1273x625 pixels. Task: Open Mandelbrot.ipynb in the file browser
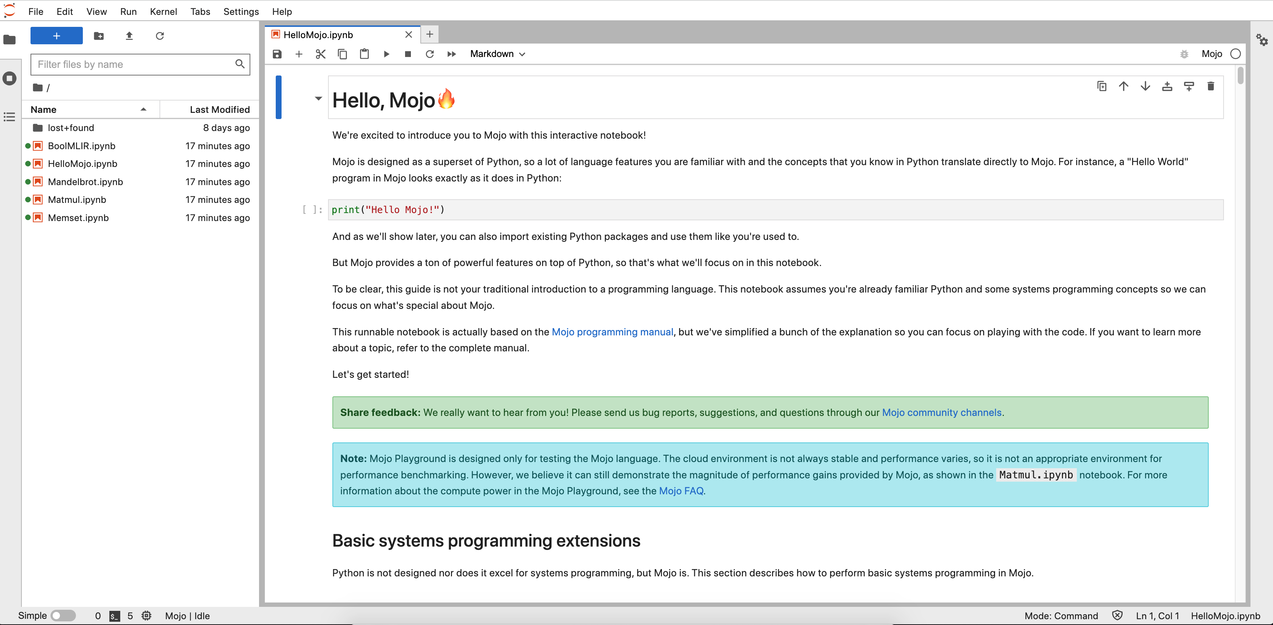pos(85,182)
